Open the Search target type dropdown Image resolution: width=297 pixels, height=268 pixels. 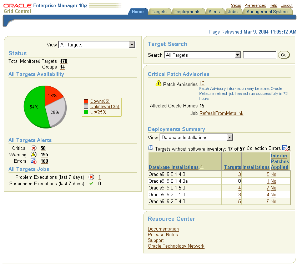[x=237, y=55]
